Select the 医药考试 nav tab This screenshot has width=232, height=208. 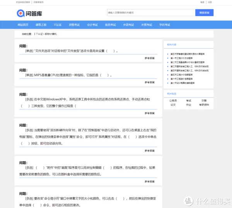[x=110, y=25]
